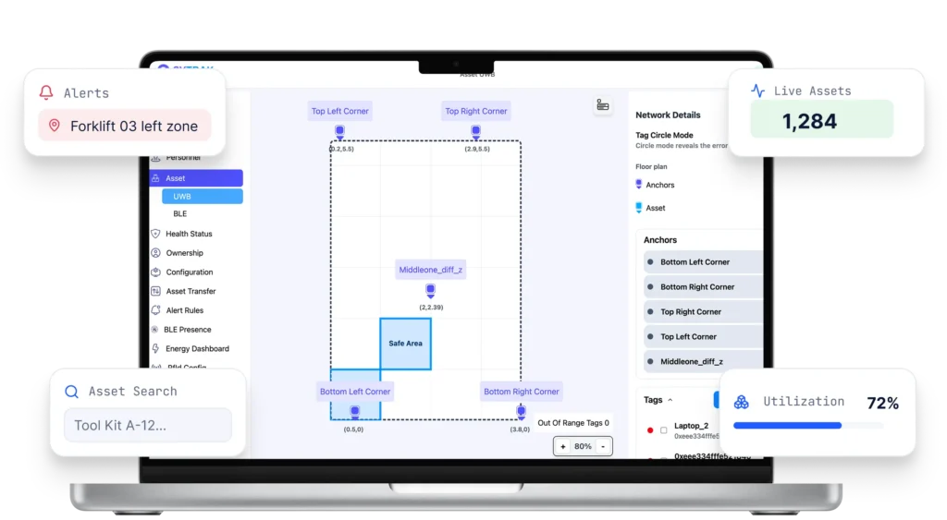This screenshot has height=520, width=947.
Task: Click the Bottom Right Corner anchor marker
Action: pos(521,413)
